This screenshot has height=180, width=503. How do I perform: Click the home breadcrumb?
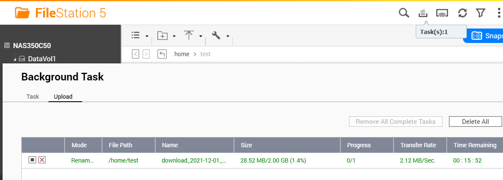tap(182, 54)
